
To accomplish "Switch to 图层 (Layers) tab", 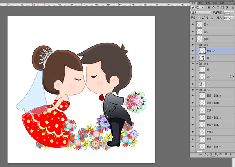I will [193, 3].
